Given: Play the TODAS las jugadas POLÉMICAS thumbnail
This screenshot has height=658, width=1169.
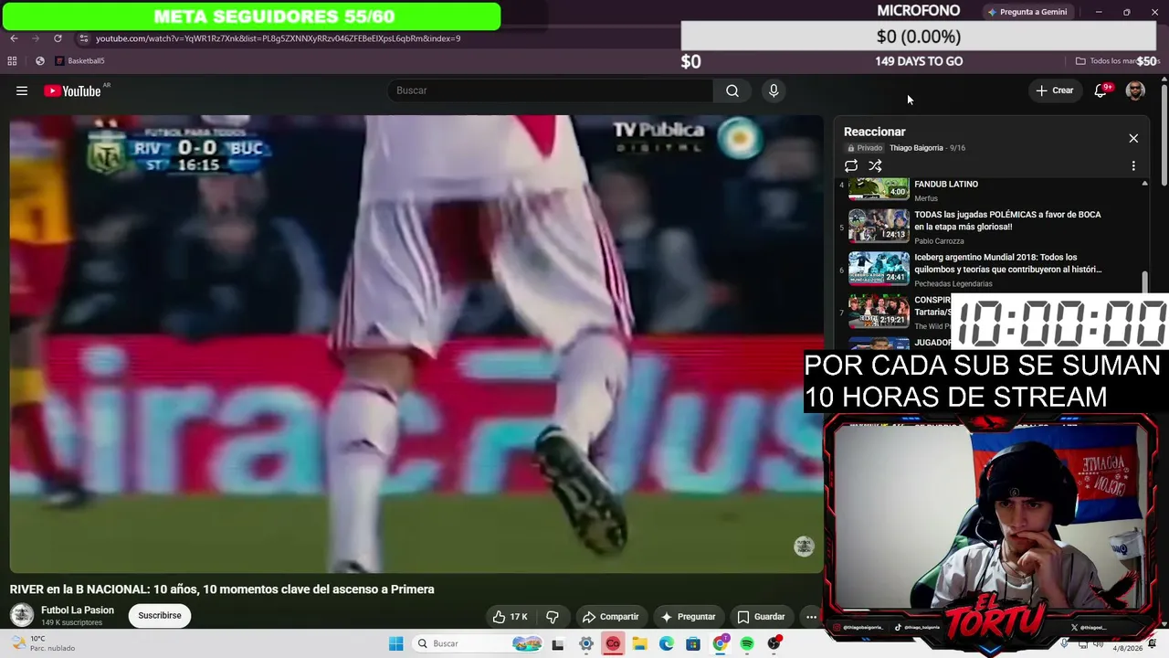Looking at the screenshot, I should click(x=879, y=226).
